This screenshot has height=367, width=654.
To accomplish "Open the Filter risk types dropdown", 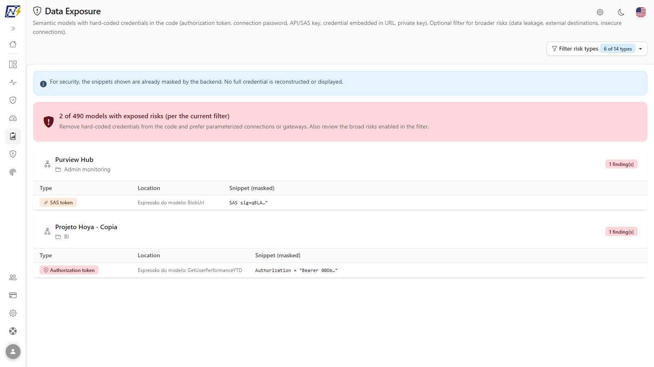I will [597, 49].
